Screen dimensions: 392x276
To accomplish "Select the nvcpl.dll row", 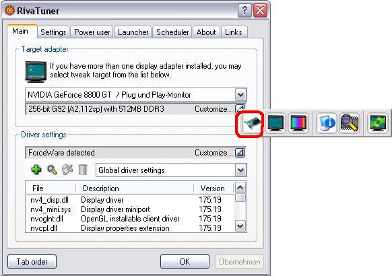I will coord(130,228).
